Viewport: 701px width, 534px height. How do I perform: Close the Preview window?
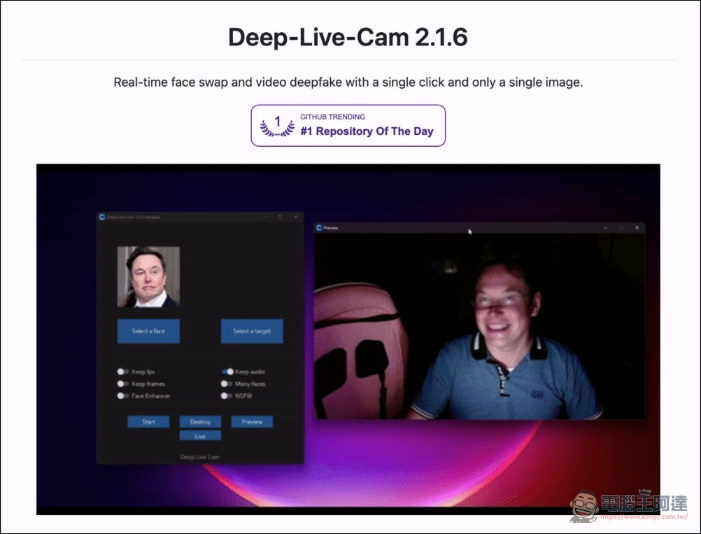[x=637, y=228]
